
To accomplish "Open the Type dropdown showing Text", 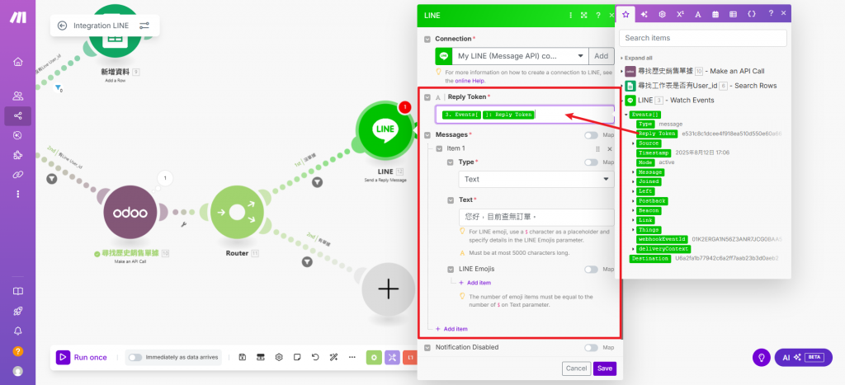I will point(536,179).
